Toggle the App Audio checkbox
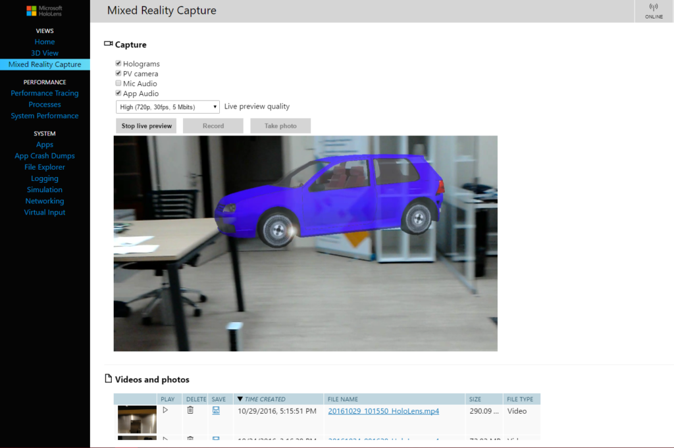This screenshot has width=674, height=448. (118, 93)
